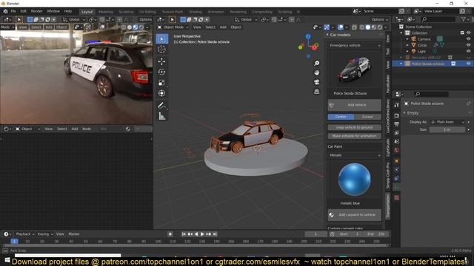Select the Measure tool
Screen dimensions: 474x266
pos(161,116)
